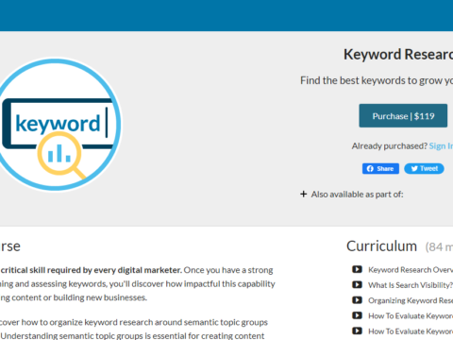The image size is (453, 340).
Task: Play the Organizing Keyword Research video icon
Action: click(x=357, y=300)
